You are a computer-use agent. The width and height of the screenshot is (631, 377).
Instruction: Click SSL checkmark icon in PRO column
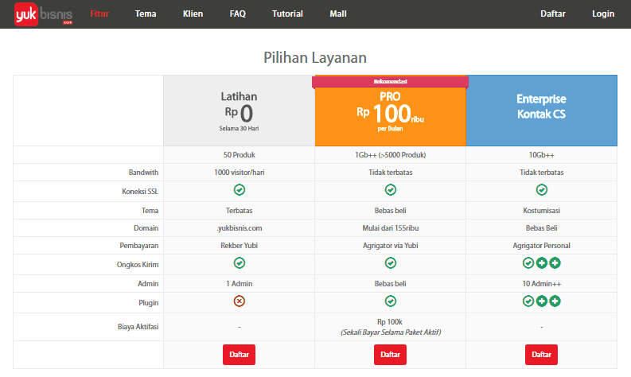click(390, 189)
